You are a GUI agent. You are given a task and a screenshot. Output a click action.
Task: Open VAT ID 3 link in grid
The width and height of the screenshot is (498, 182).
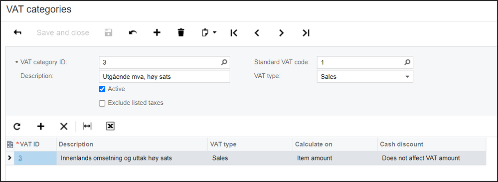click(20, 158)
